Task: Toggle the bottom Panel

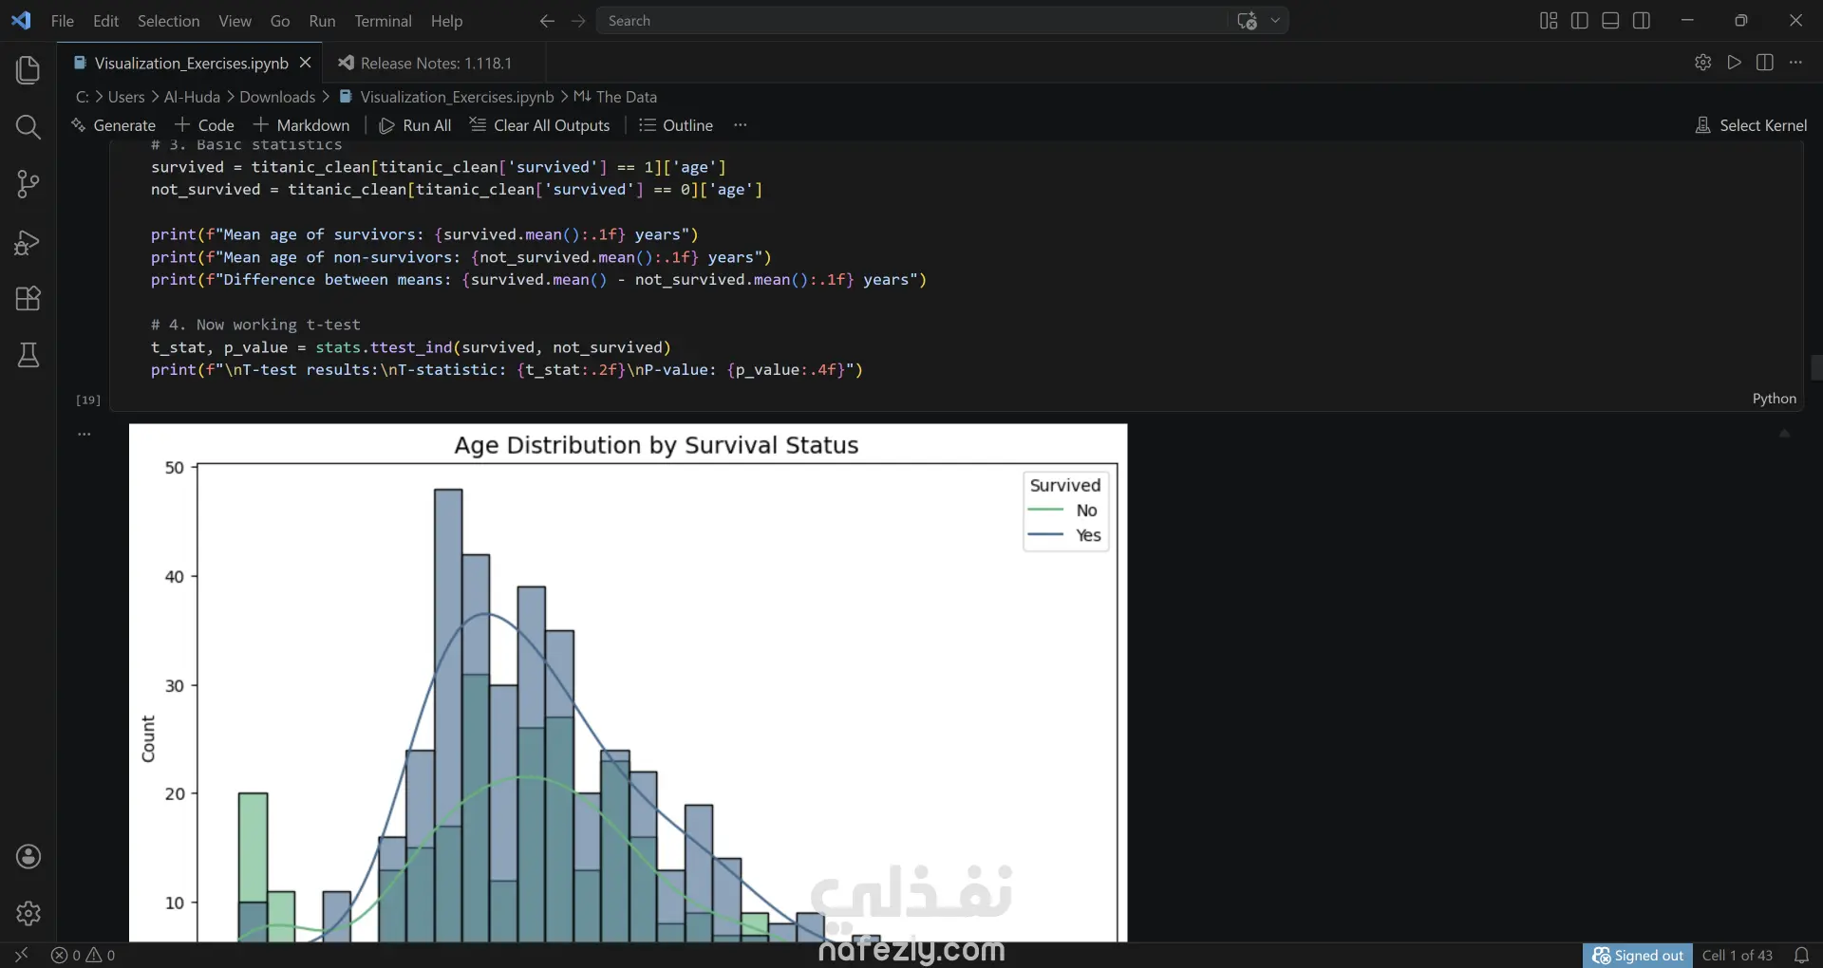Action: coord(1610,21)
